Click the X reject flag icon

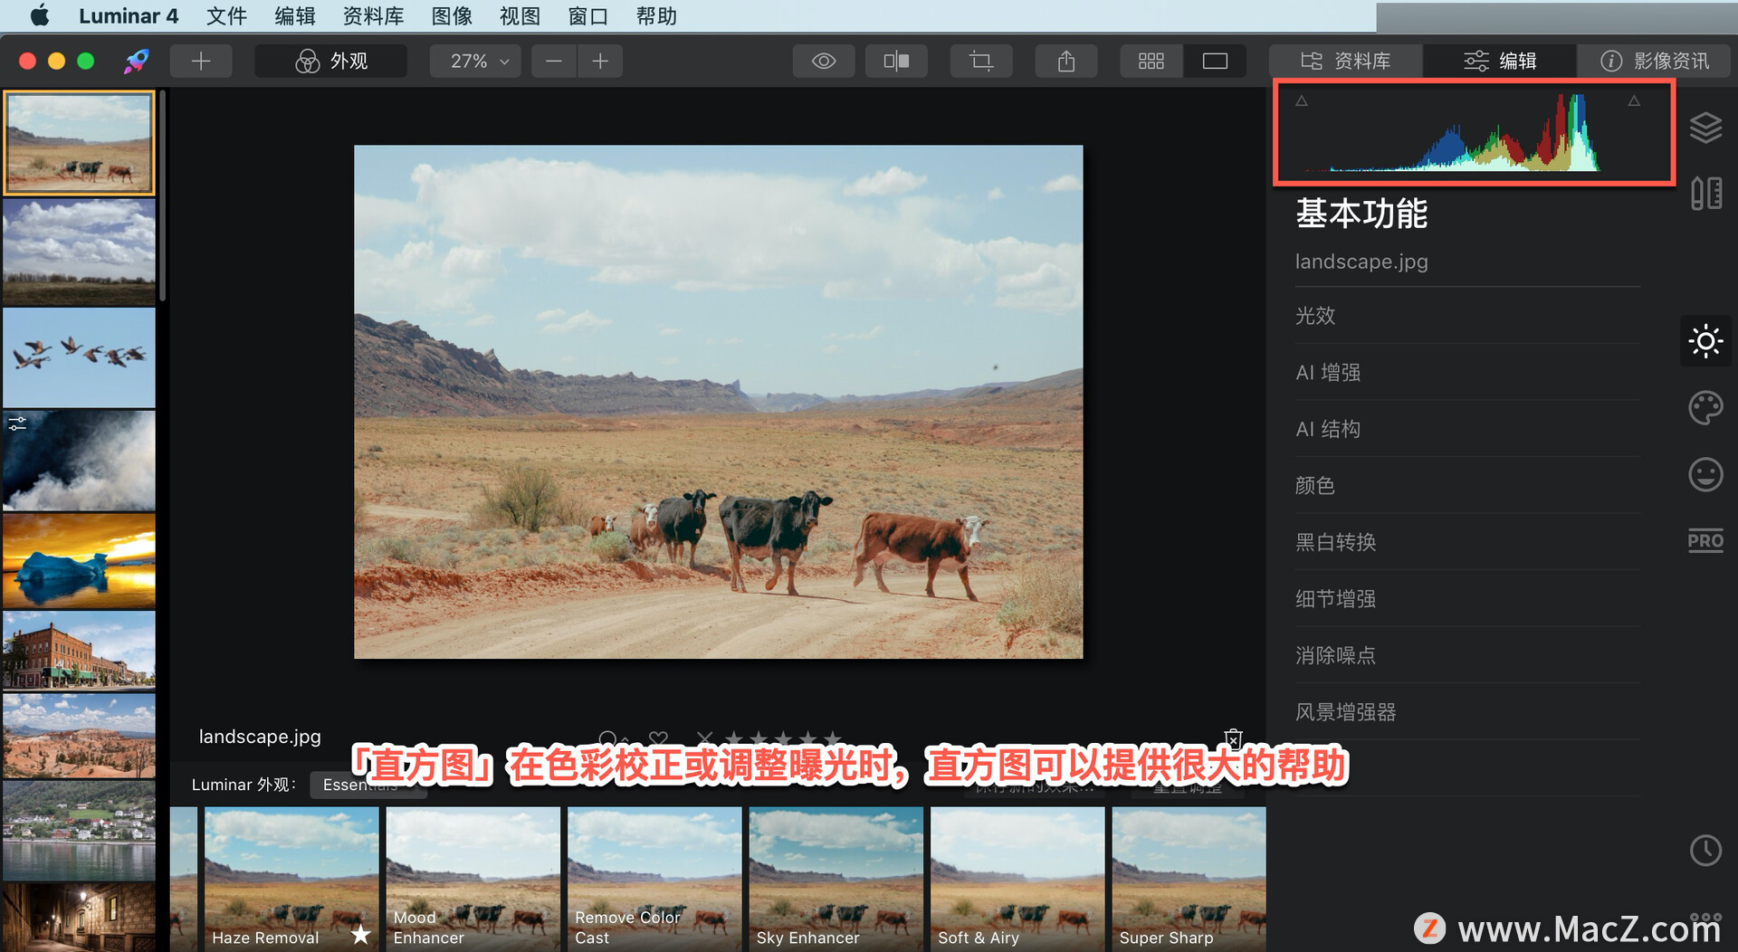point(705,738)
